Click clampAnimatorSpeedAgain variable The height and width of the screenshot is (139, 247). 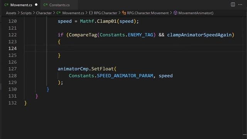click(199, 35)
